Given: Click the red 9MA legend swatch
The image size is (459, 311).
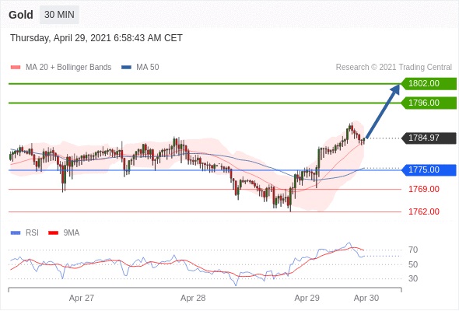Looking at the screenshot, I should [53, 233].
